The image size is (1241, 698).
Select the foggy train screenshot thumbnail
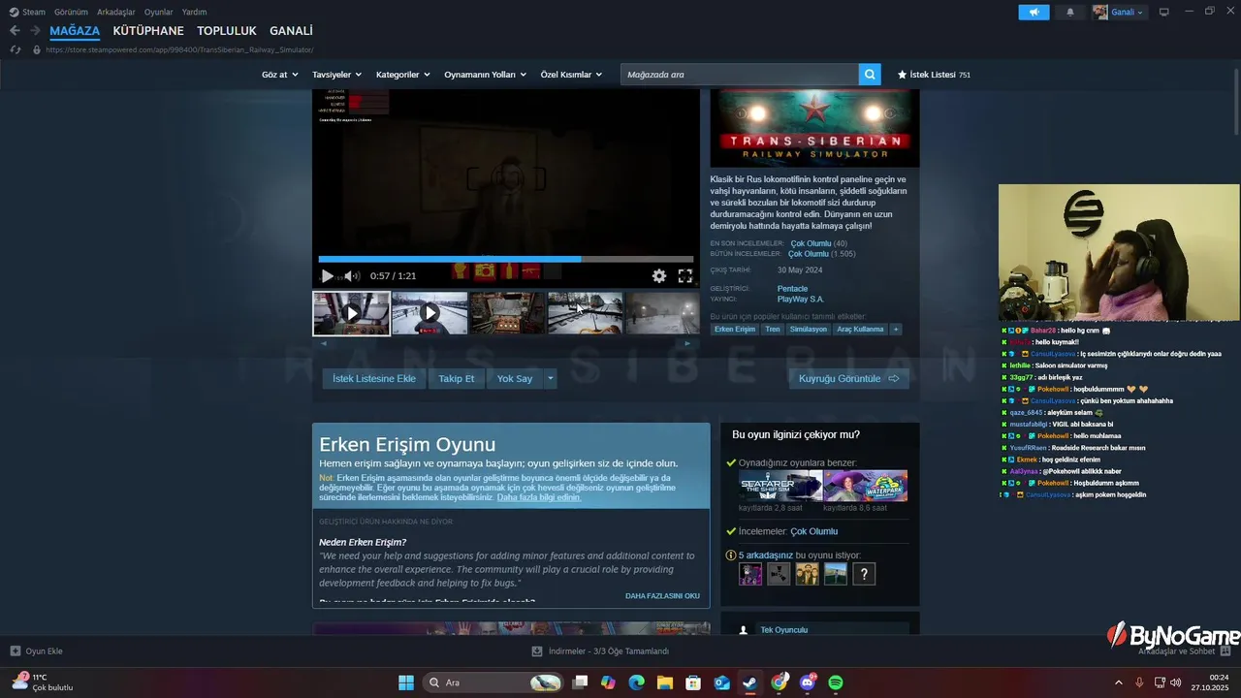click(x=662, y=313)
